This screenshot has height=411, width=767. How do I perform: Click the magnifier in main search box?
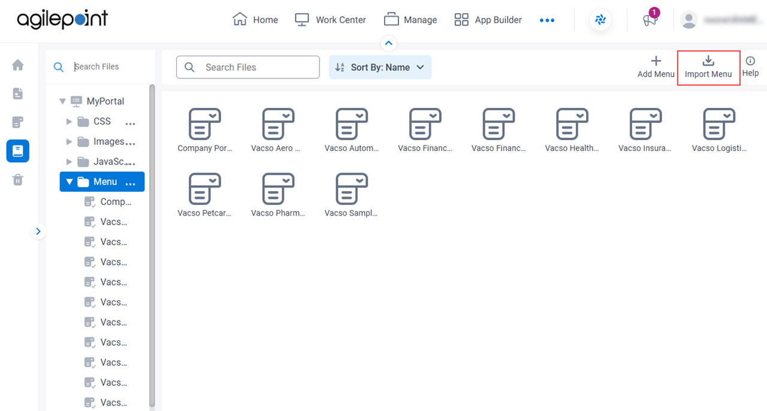pyautogui.click(x=189, y=67)
